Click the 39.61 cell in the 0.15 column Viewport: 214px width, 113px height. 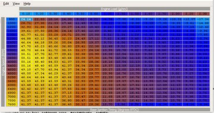pyautogui.click(x=26, y=31)
